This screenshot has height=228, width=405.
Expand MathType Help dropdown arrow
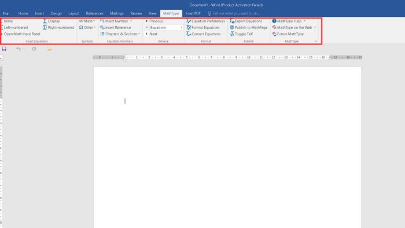coord(304,21)
